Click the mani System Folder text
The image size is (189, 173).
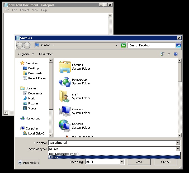[x=81, y=96]
